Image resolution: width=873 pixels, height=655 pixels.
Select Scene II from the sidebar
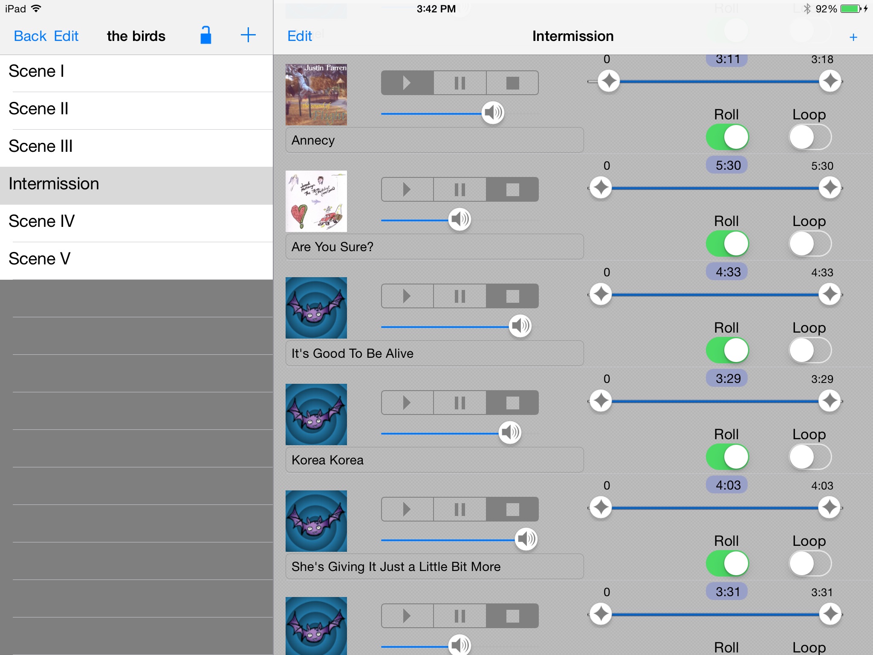click(136, 107)
